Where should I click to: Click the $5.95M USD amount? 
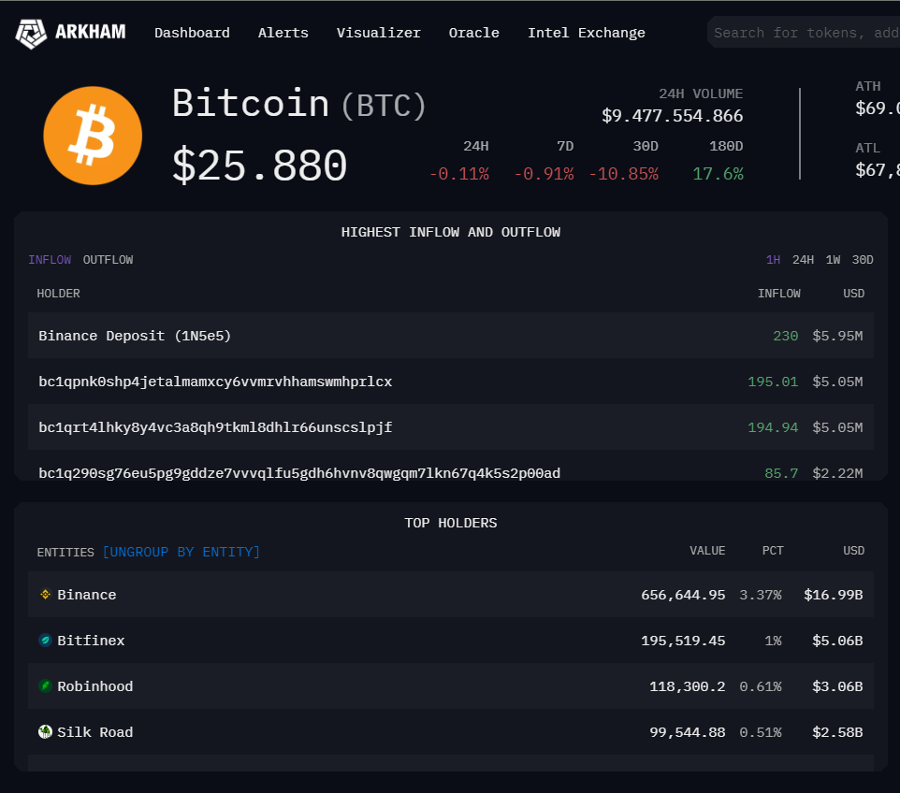(837, 336)
